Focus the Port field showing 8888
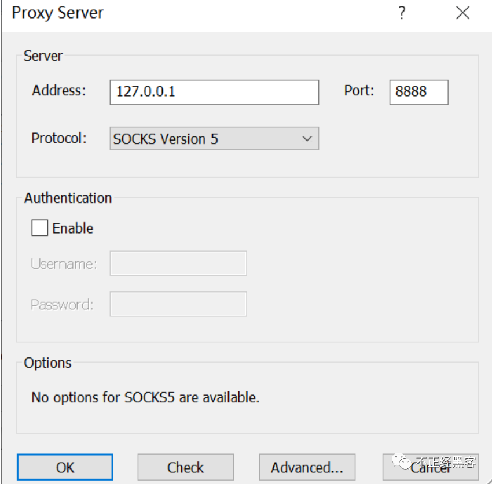 (x=418, y=92)
